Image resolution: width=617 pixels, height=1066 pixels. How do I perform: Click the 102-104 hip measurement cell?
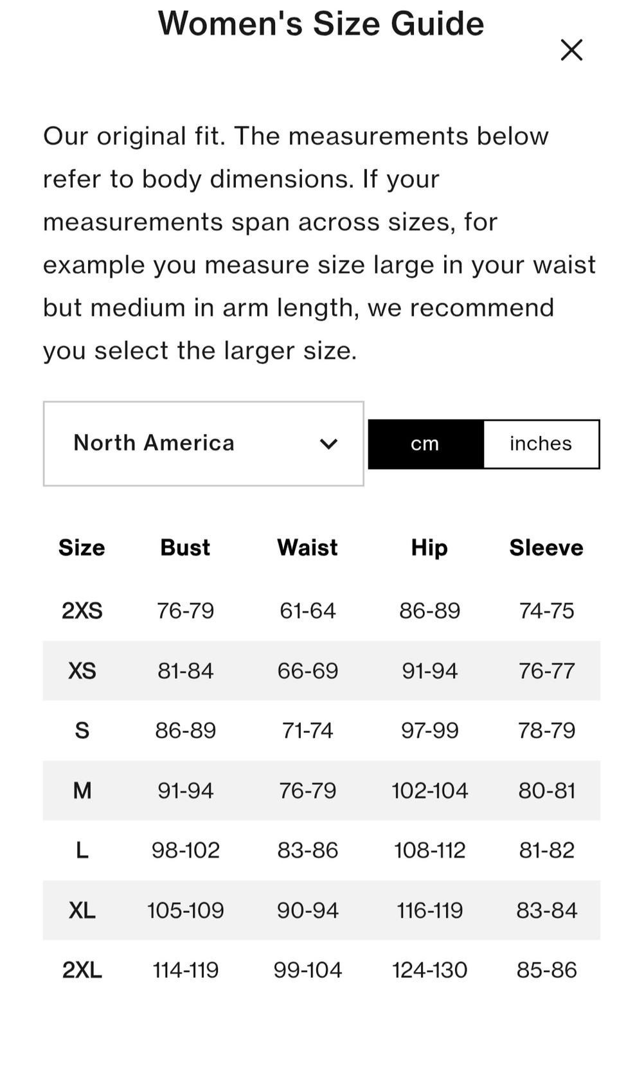click(x=429, y=790)
